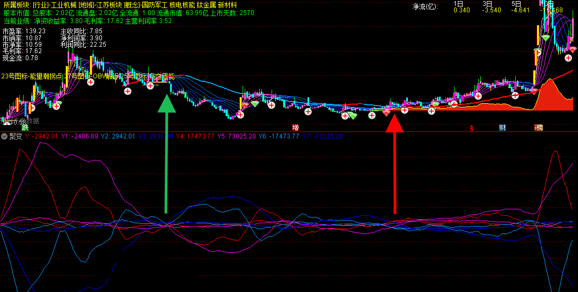This screenshot has width=578, height=292.
Task: Click the 净流(亿) label
Action: [x=425, y=6]
